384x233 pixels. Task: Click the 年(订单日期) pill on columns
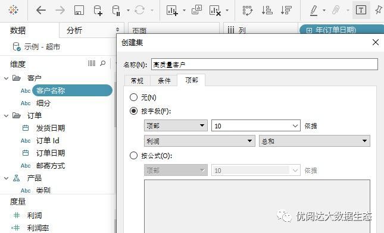(x=342, y=30)
